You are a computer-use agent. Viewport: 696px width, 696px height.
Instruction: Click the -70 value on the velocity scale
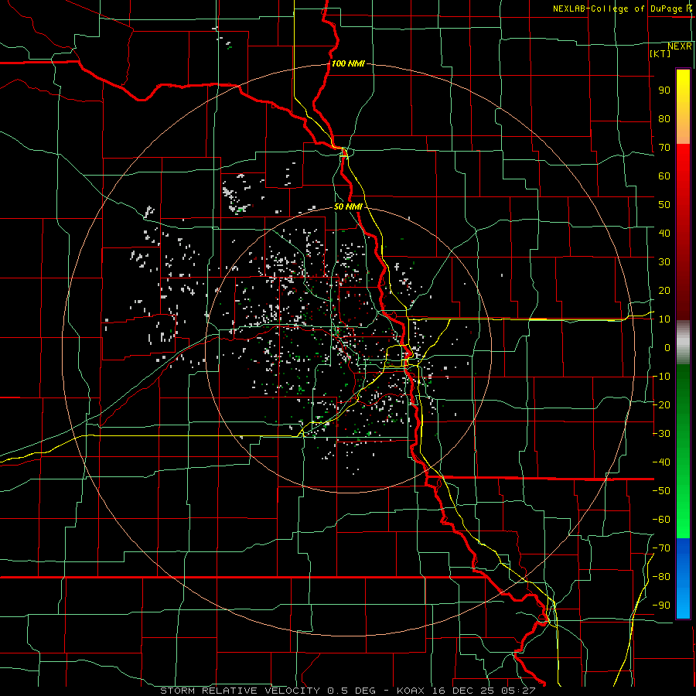[661, 548]
